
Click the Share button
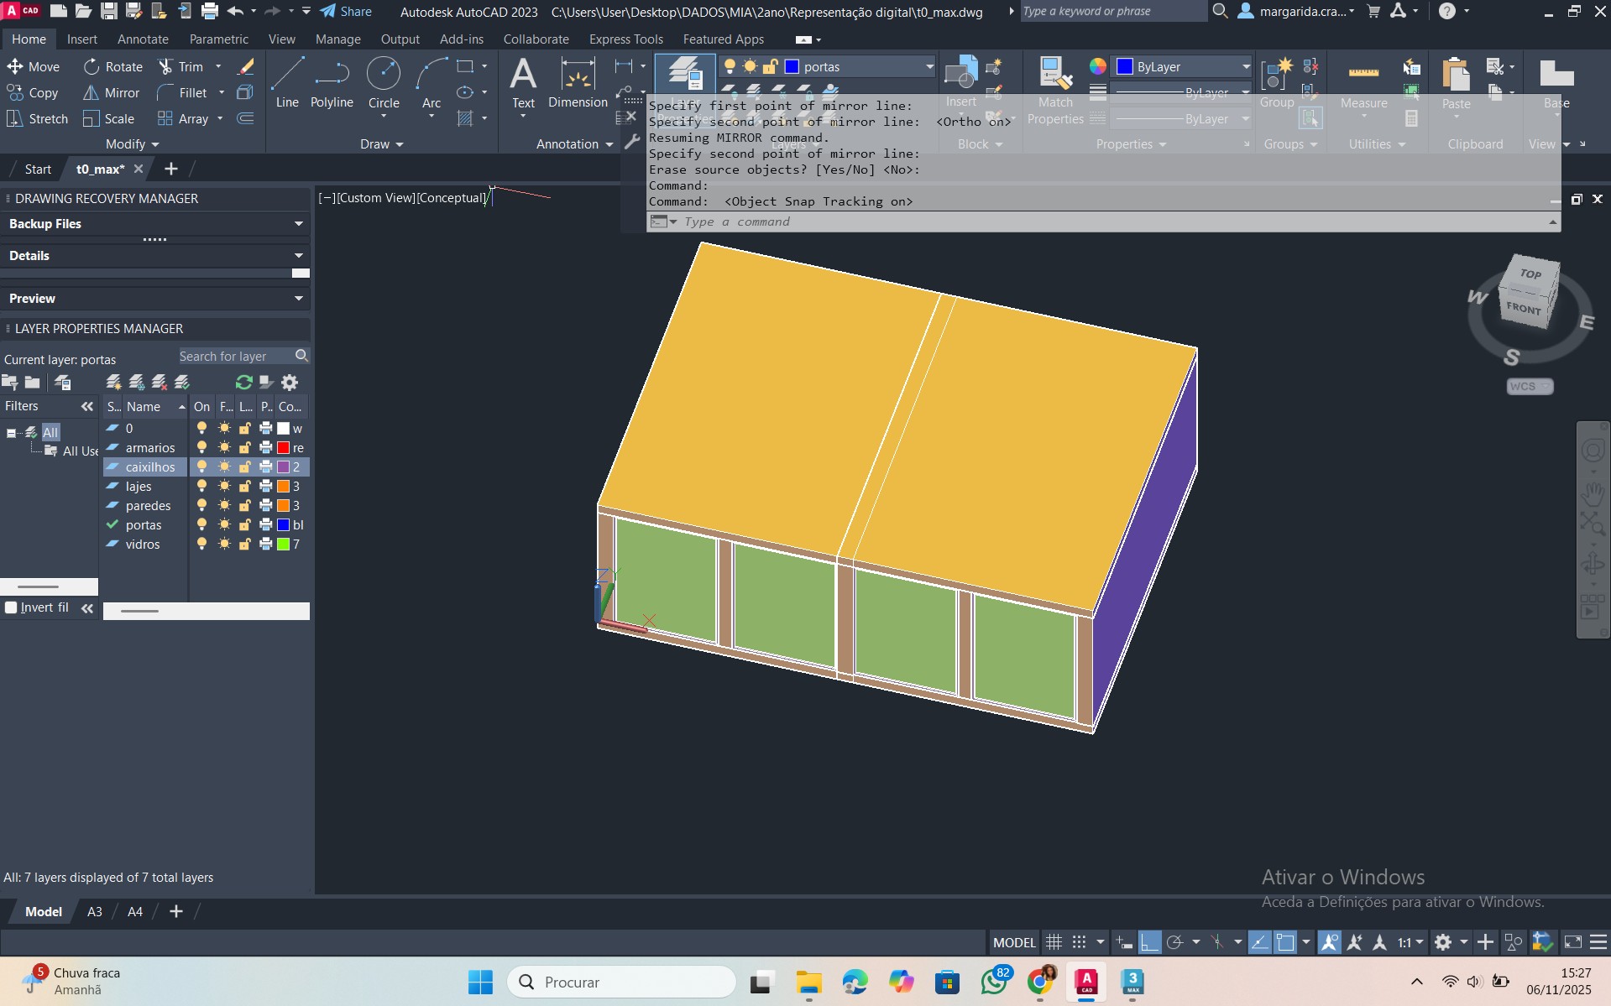(x=346, y=12)
